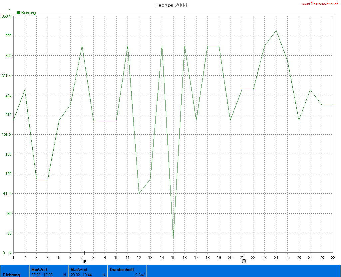341x277 pixels.
Task: Click the line's highest peak at day 24
Action: click(x=276, y=31)
